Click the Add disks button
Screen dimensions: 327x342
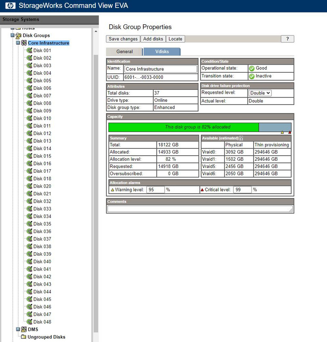(x=153, y=39)
